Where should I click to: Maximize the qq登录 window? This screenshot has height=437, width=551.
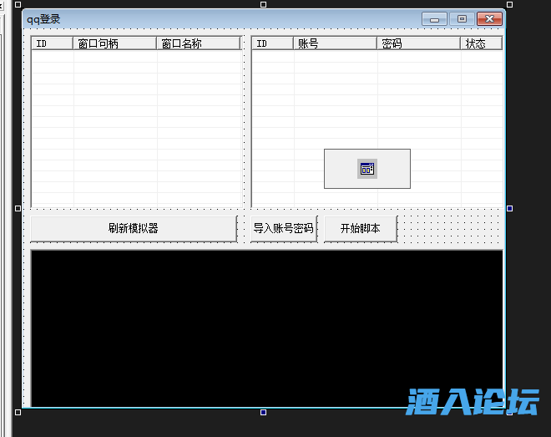click(x=461, y=18)
